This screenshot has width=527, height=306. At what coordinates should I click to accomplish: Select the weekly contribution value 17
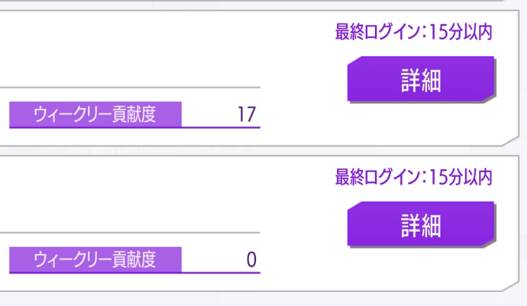coord(246,114)
